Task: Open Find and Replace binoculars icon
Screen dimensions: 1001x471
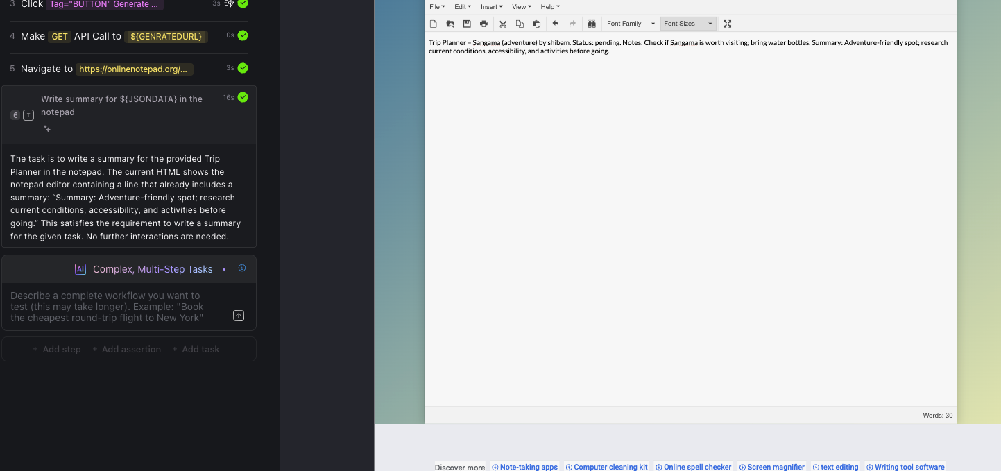Action: pyautogui.click(x=592, y=24)
